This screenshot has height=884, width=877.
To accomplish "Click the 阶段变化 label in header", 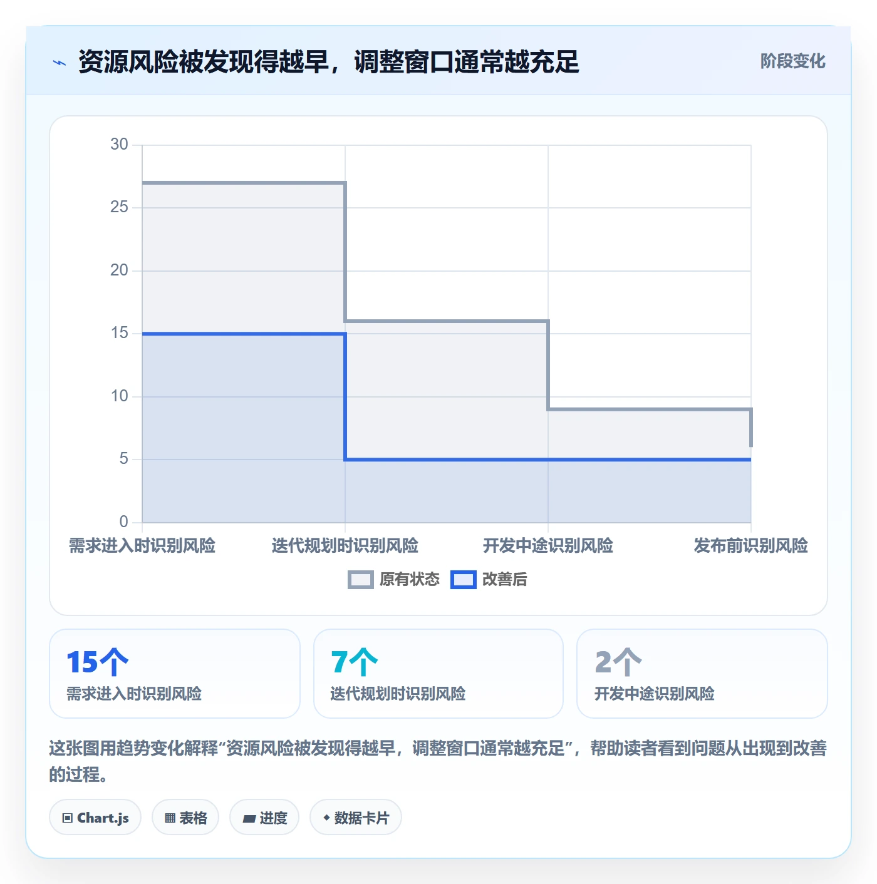I will [792, 61].
